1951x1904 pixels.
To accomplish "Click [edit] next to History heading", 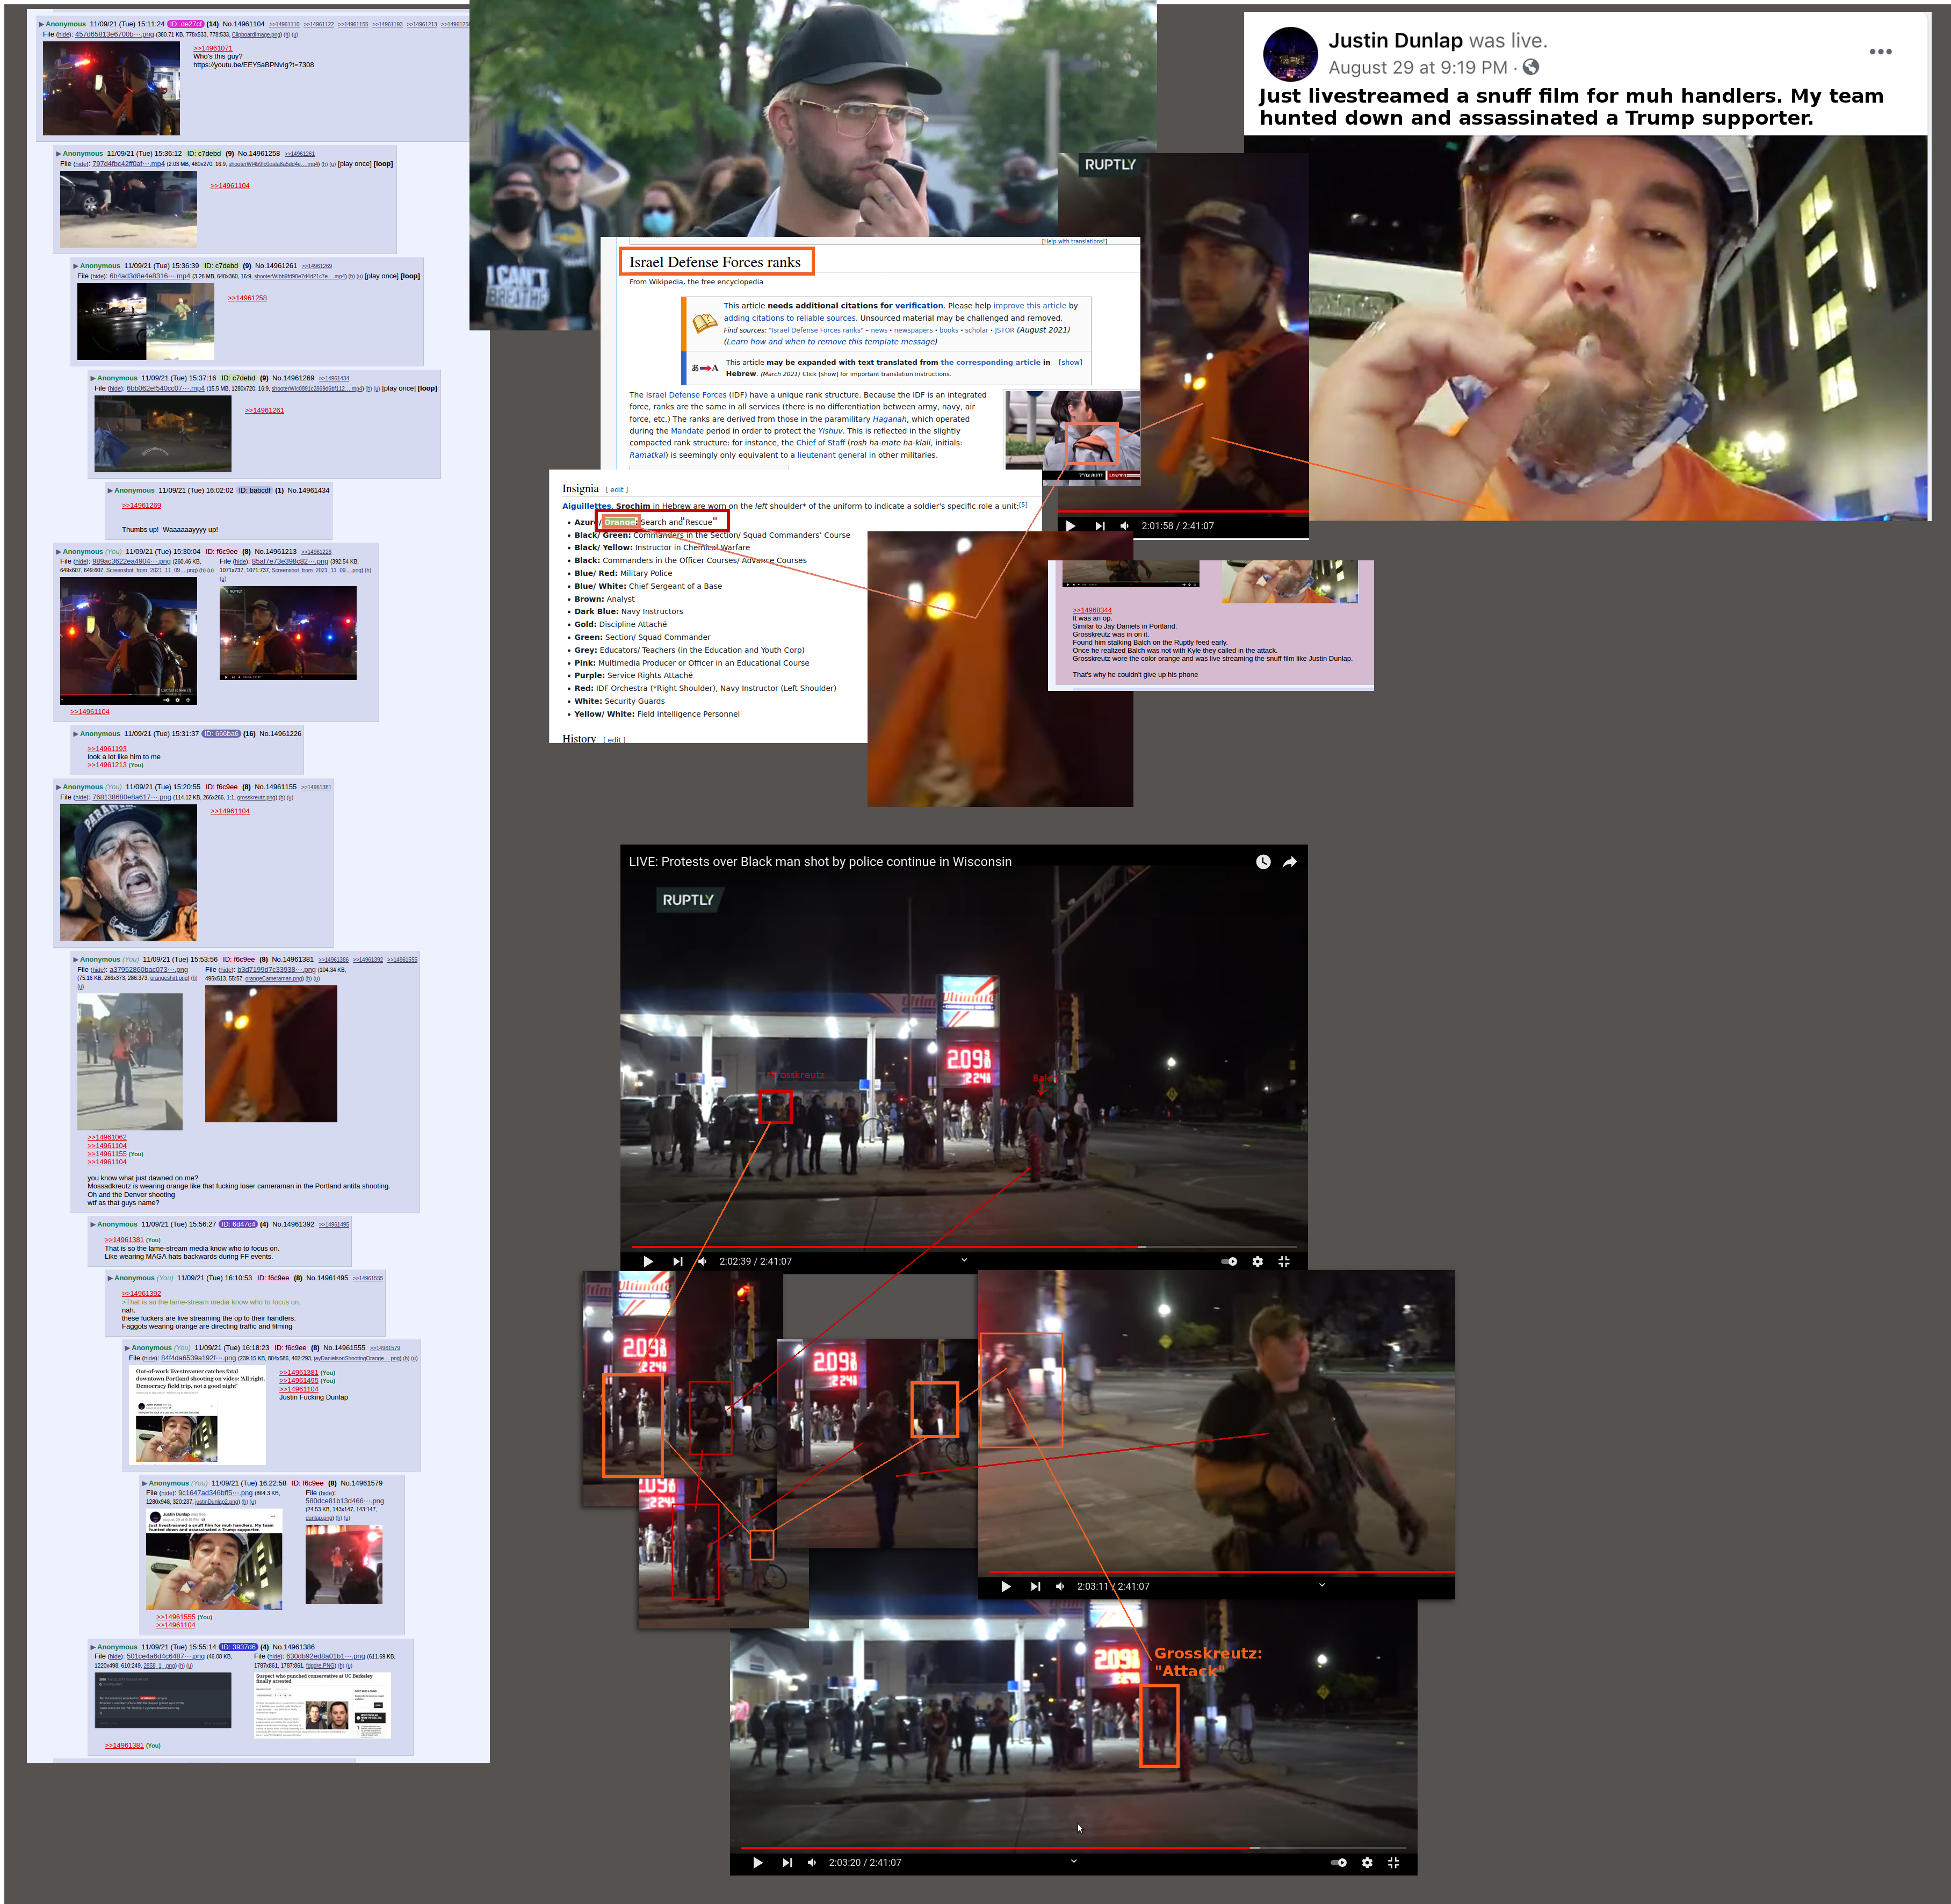I will click(614, 740).
